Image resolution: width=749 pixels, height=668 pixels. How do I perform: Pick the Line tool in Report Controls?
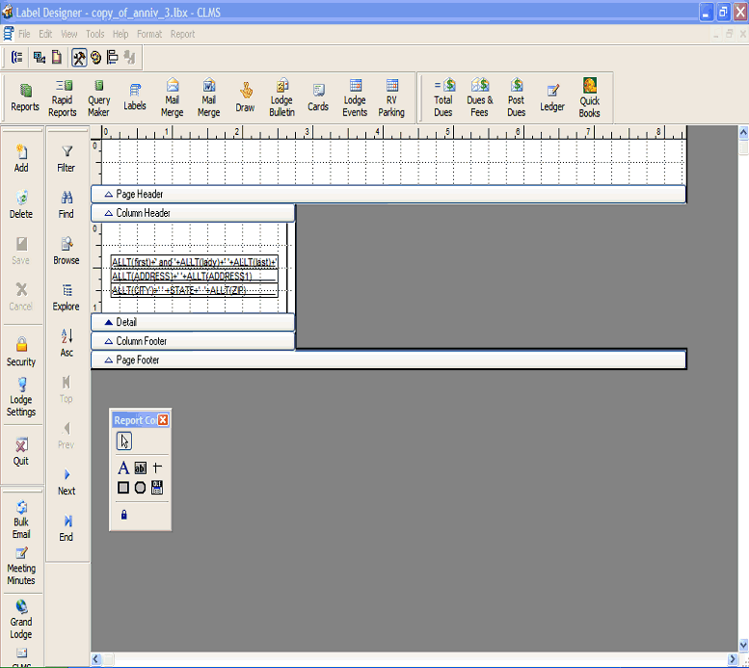click(157, 468)
